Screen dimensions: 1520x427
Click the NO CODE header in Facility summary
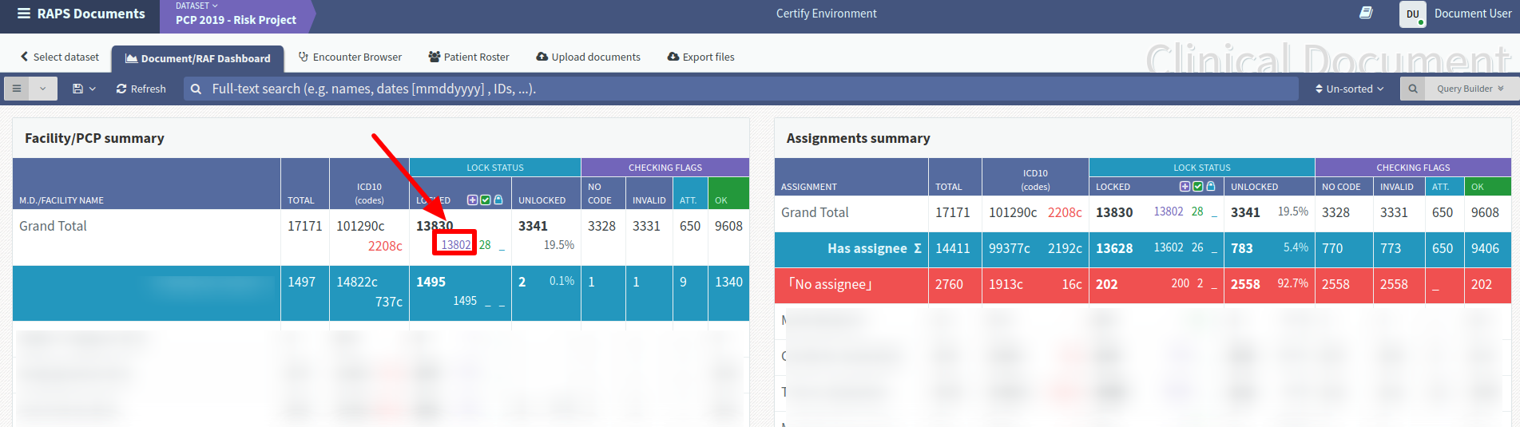coord(599,193)
